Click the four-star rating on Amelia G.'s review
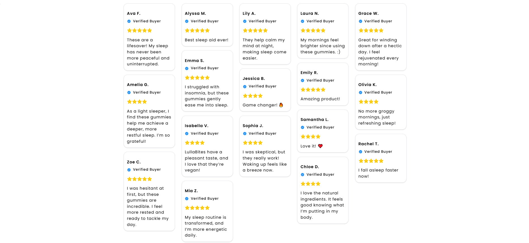529x243 pixels. click(137, 102)
